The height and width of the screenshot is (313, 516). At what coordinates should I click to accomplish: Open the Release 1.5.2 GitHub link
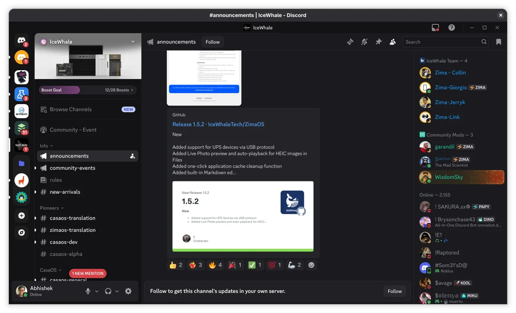pos(218,124)
